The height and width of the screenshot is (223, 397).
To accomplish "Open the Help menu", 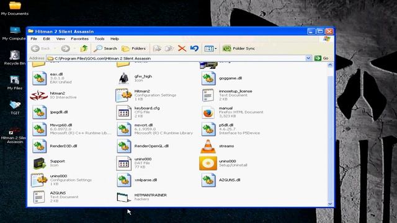I will (x=114, y=38).
